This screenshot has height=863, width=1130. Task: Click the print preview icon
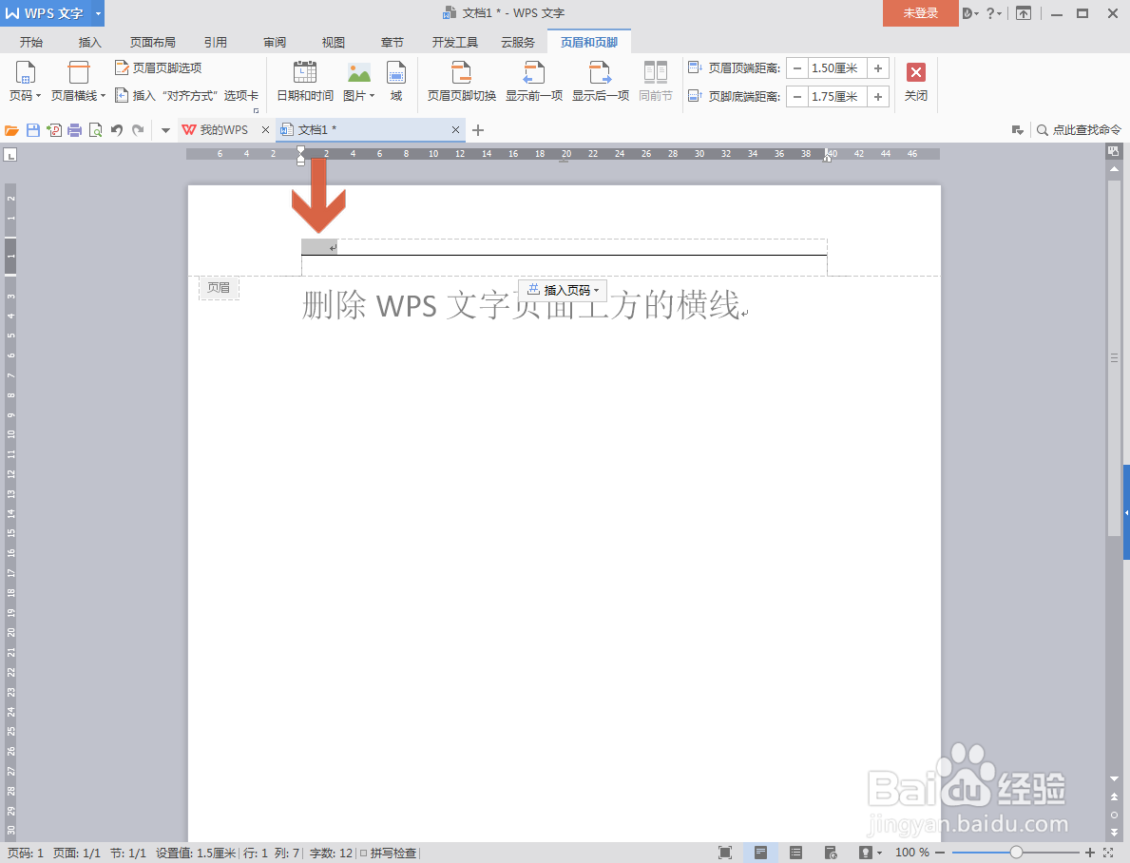(x=95, y=130)
